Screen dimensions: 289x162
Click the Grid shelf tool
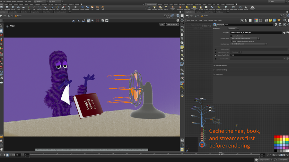tap(23, 8)
